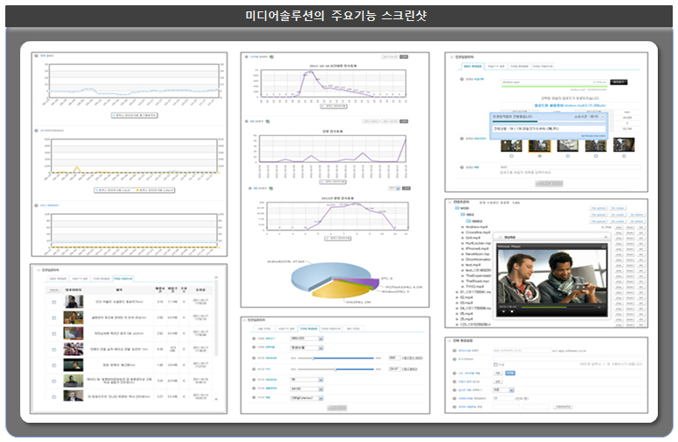Tick the first video row checkbox
This screenshot has height=442, width=678.
[x=54, y=303]
